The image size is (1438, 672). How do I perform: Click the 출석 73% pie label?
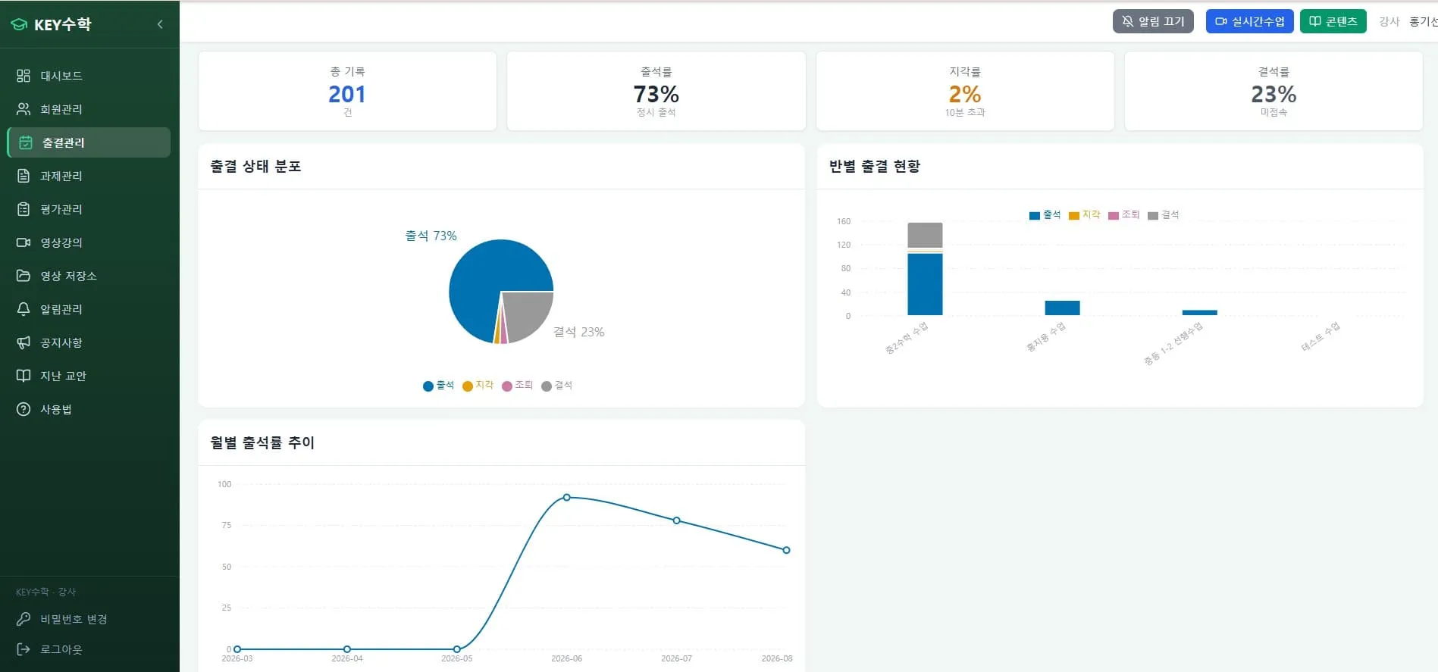click(x=431, y=236)
